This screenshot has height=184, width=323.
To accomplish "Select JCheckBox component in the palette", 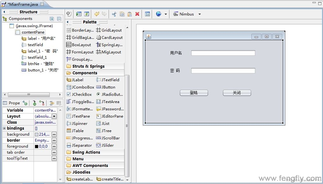I will click(79, 94).
